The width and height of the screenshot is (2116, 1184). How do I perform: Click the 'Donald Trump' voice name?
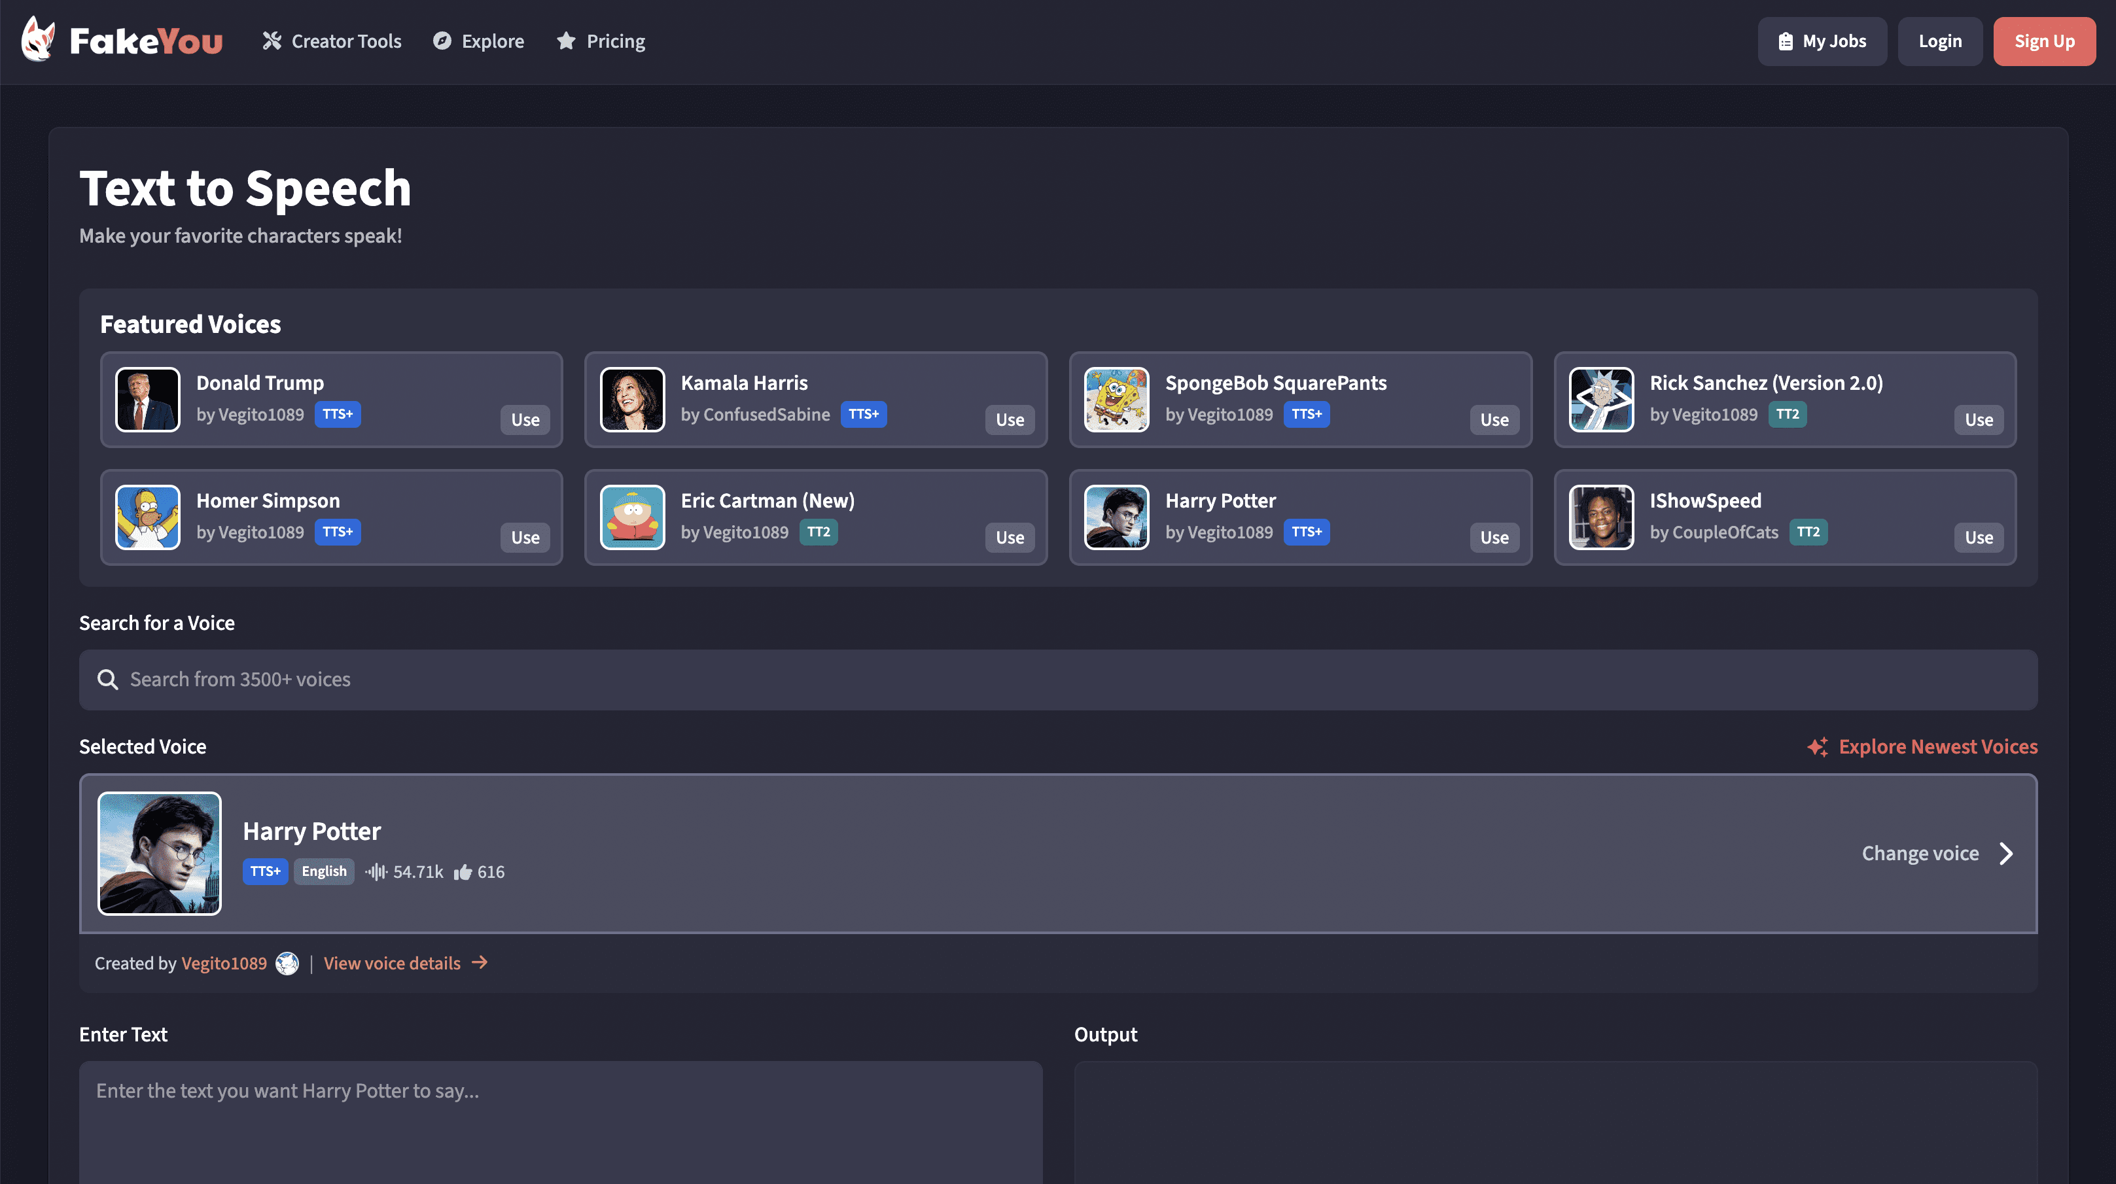tap(260, 383)
